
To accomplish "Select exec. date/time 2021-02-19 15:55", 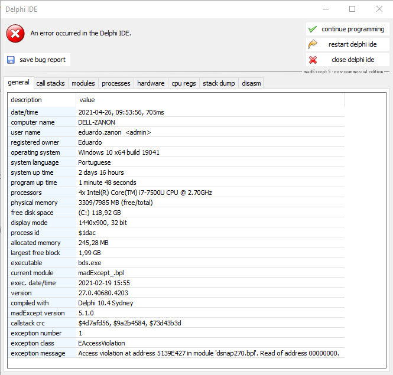I will 104,283.
